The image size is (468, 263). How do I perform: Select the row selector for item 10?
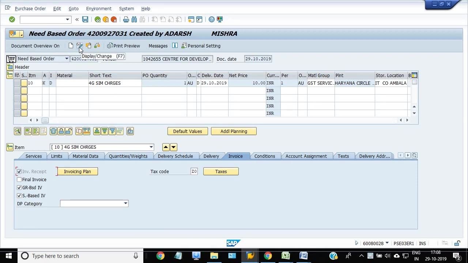pyautogui.click(x=17, y=83)
